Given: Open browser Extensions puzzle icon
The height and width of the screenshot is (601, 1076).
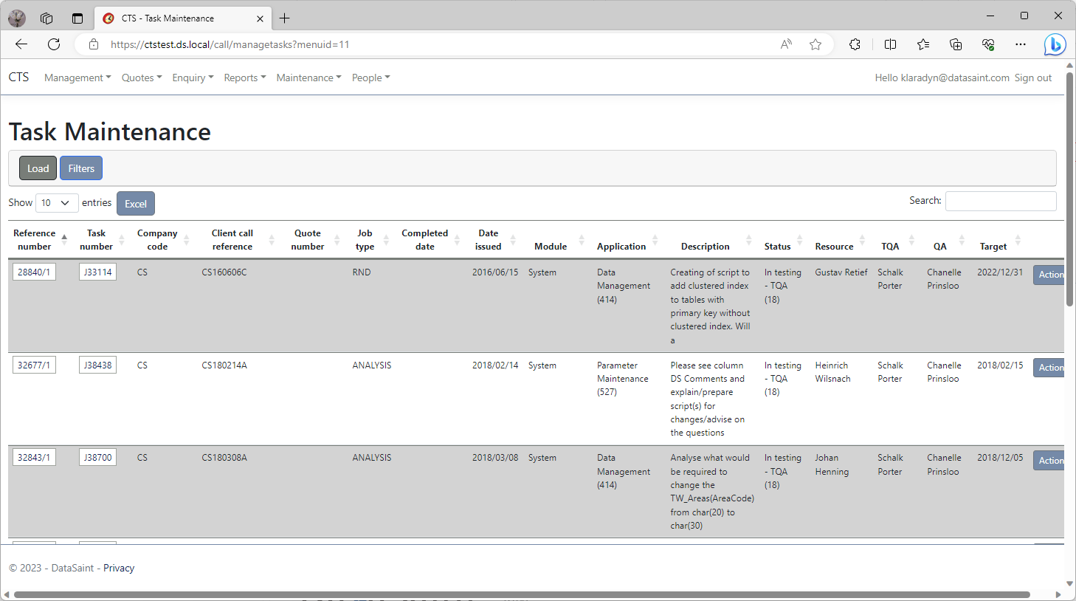Looking at the screenshot, I should pos(855,44).
